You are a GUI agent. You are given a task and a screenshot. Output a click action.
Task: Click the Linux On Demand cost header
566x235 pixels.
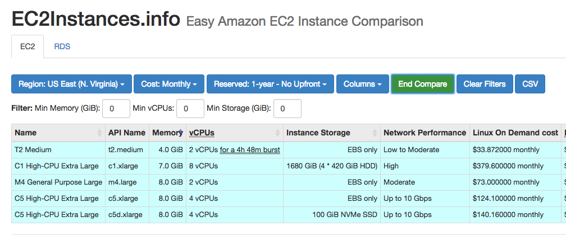[515, 133]
